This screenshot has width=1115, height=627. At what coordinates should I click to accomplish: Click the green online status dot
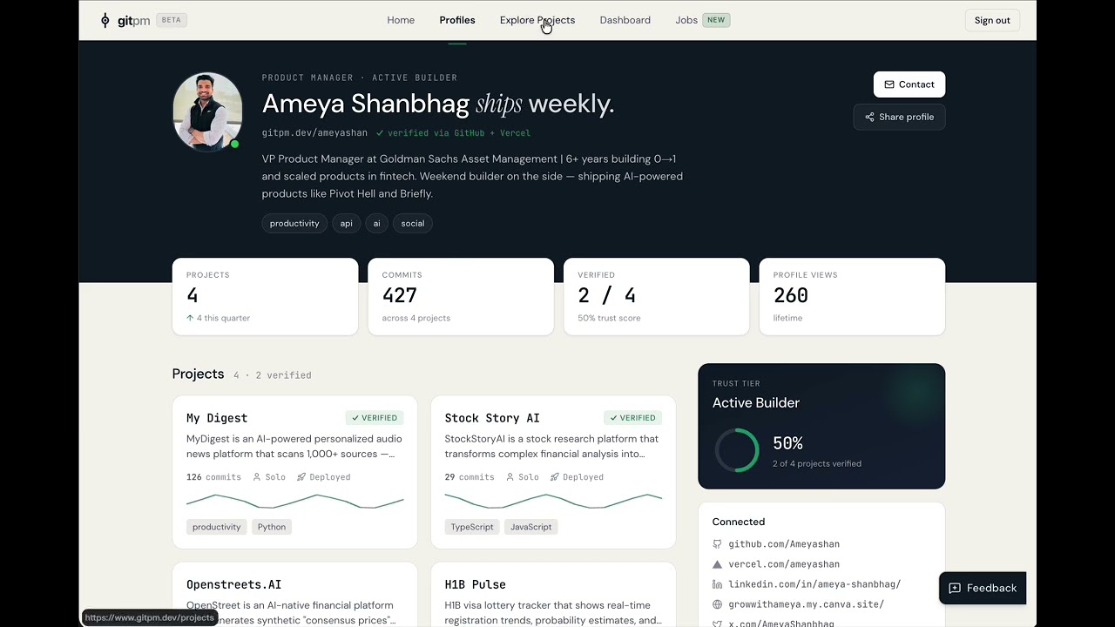pos(234,144)
